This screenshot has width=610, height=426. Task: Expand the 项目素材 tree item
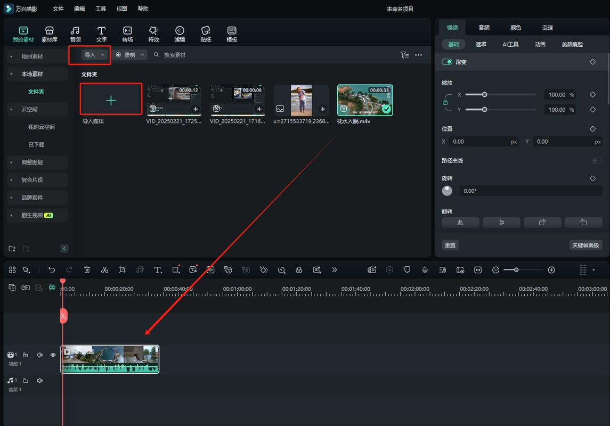11,56
